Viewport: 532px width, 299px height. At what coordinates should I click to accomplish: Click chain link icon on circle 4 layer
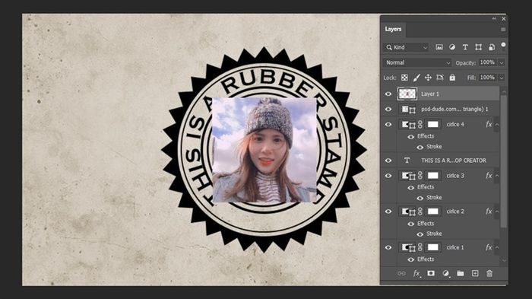pyautogui.click(x=420, y=124)
